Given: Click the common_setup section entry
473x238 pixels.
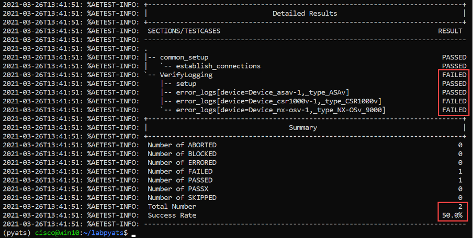Looking at the screenshot, I should click(184, 57).
